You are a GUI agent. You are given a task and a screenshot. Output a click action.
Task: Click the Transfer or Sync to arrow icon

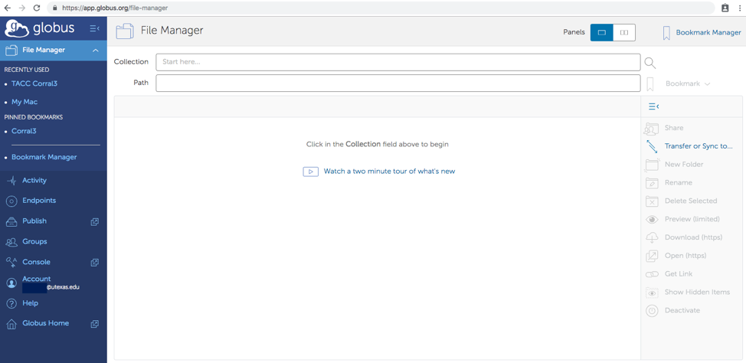pyautogui.click(x=652, y=146)
